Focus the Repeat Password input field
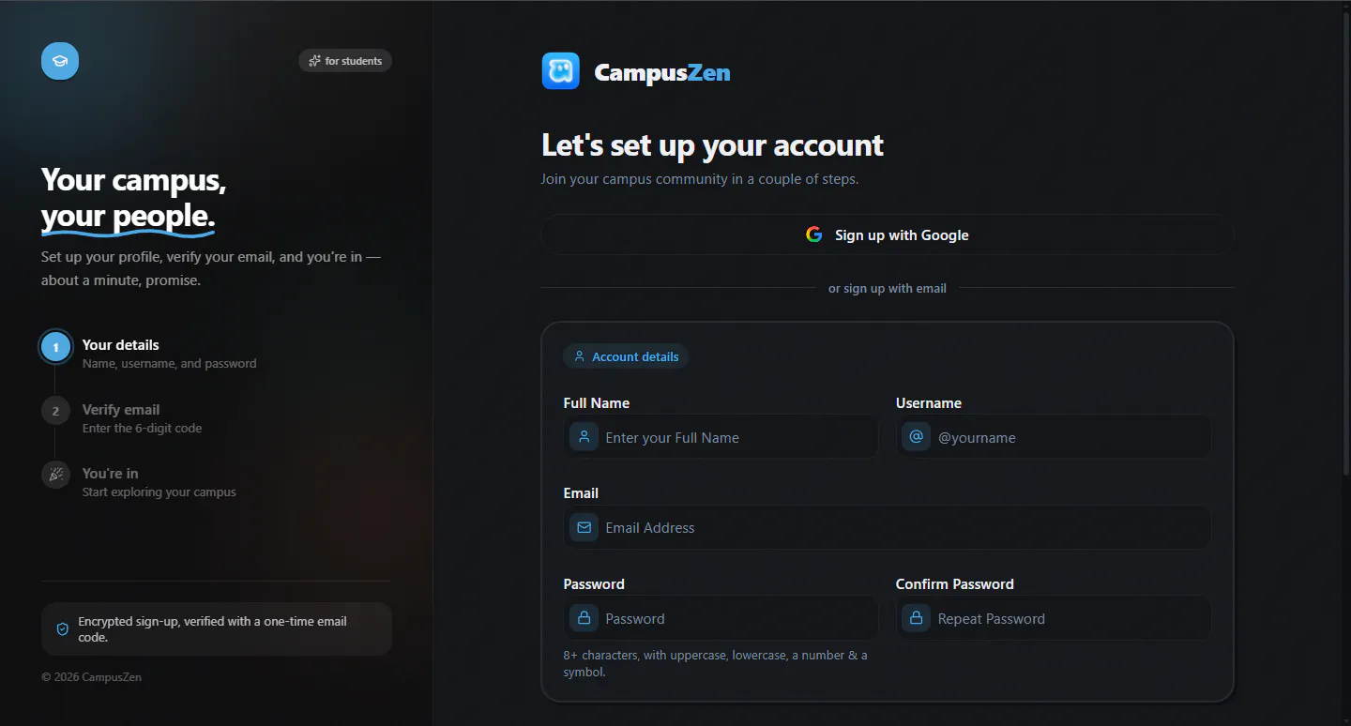This screenshot has width=1351, height=726. [x=1054, y=618]
